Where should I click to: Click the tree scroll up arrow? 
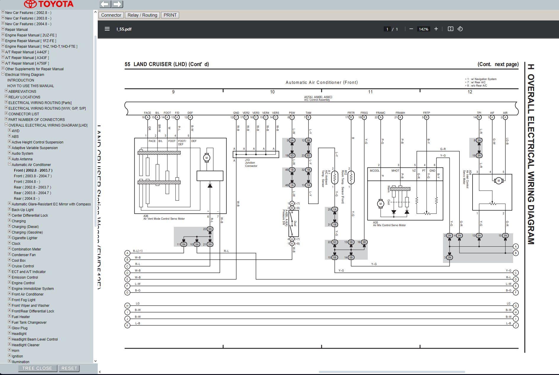click(95, 12)
